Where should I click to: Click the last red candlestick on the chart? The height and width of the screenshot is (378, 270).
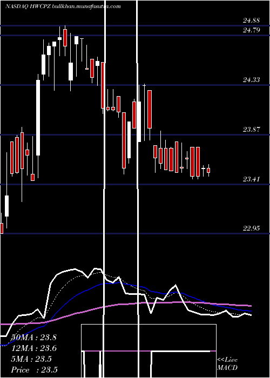point(208,170)
